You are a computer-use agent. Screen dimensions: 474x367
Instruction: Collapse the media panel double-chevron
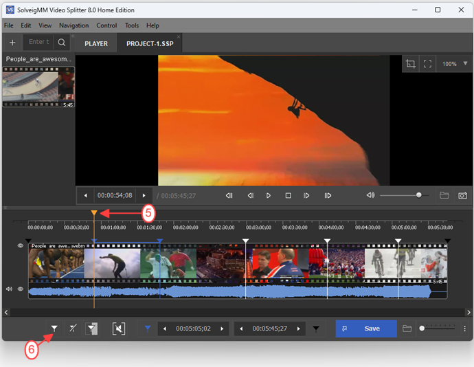coord(73,36)
